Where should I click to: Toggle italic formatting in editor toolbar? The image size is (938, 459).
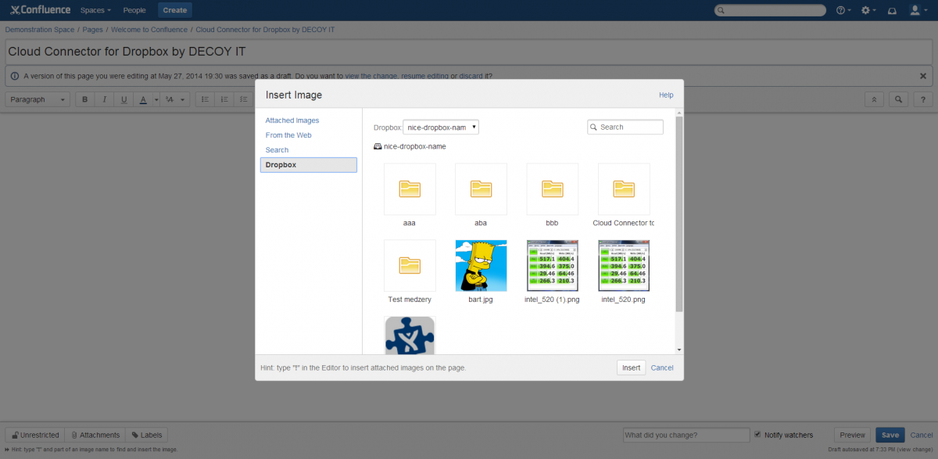[105, 99]
